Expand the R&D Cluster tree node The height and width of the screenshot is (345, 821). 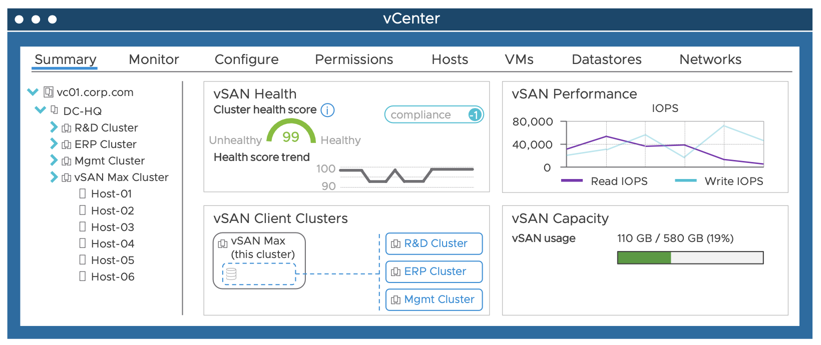click(54, 127)
